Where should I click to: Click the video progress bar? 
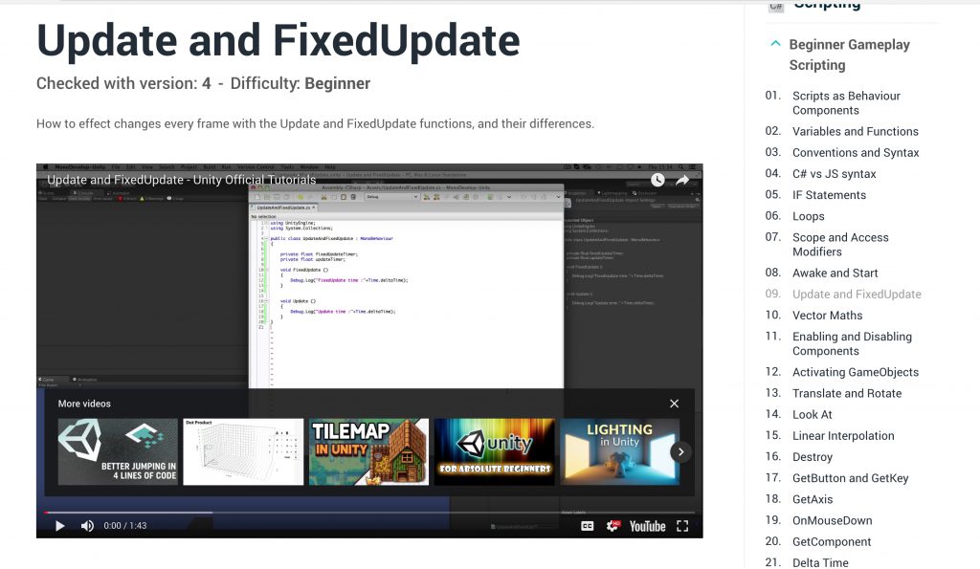point(369,513)
